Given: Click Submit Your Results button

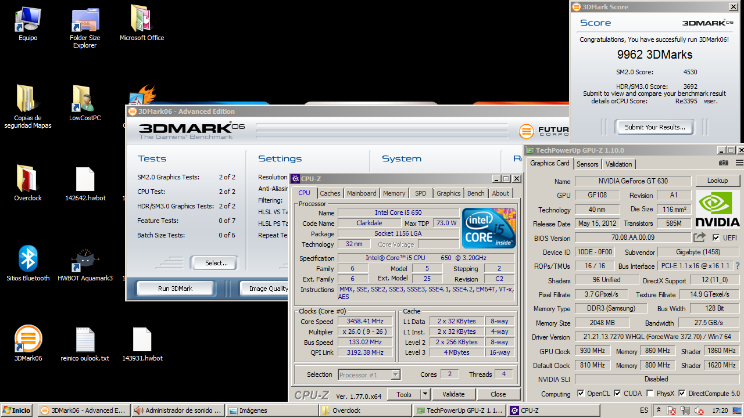Looking at the screenshot, I should [655, 127].
